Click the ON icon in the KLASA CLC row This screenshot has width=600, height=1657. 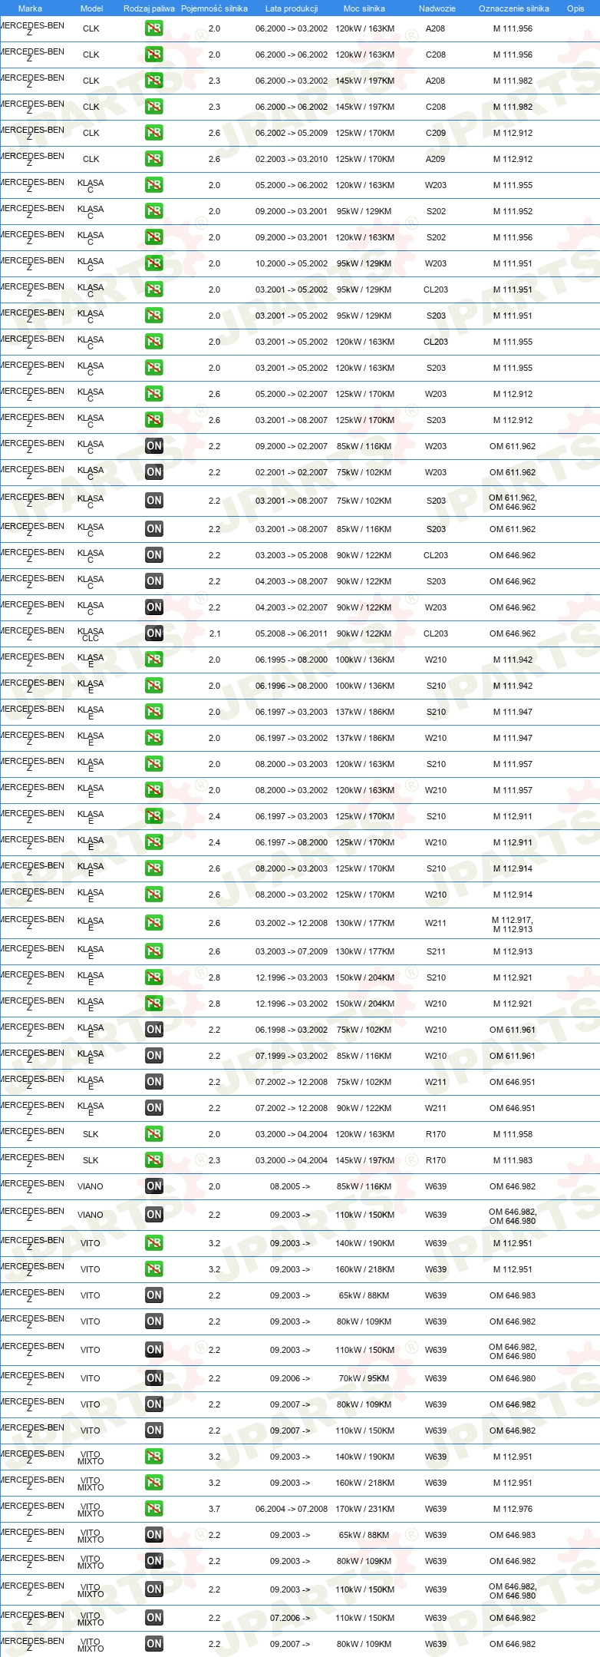click(x=153, y=633)
